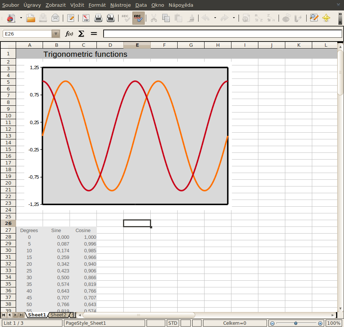Switch to the Sheet2 tab
Image resolution: width=344 pixels, height=327 pixels.
coord(58,315)
